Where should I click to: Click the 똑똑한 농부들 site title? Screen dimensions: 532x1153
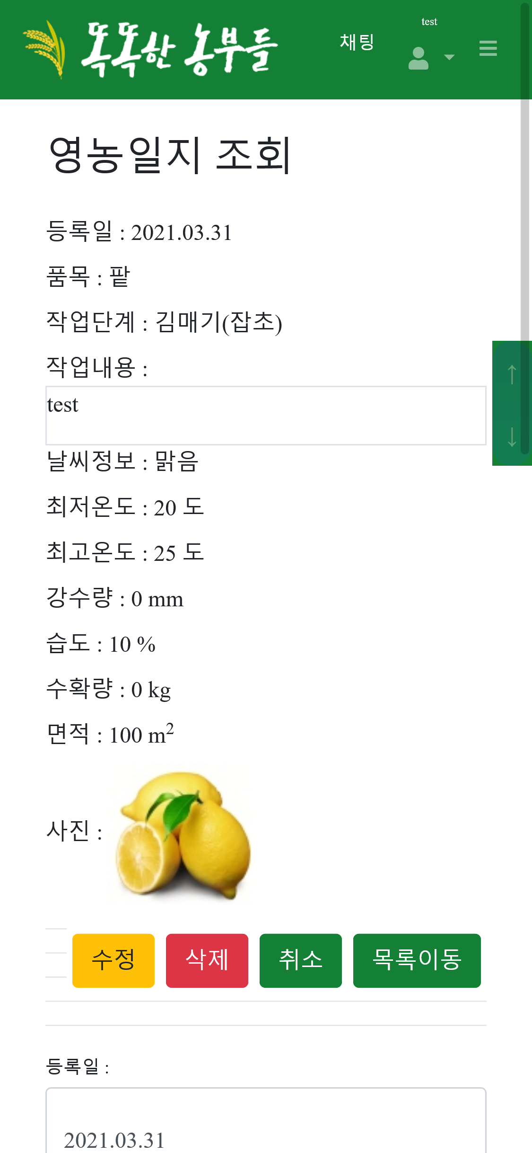coord(179,49)
